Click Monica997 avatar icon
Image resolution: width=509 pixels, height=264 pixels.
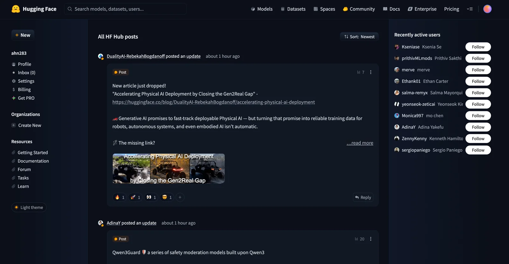coord(397,116)
